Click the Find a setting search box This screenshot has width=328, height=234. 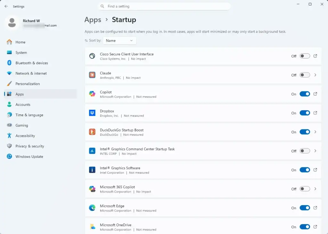tap(164, 6)
